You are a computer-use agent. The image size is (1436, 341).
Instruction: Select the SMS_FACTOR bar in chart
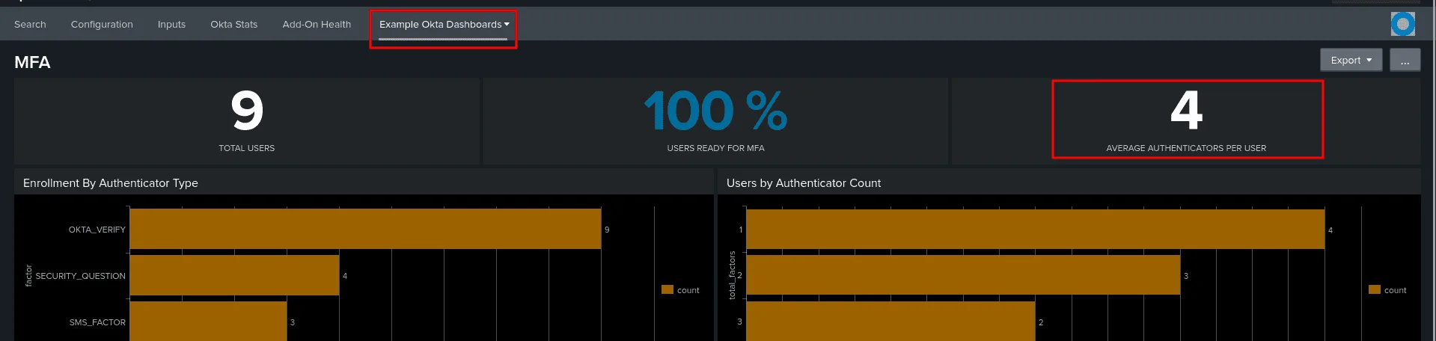(208, 321)
